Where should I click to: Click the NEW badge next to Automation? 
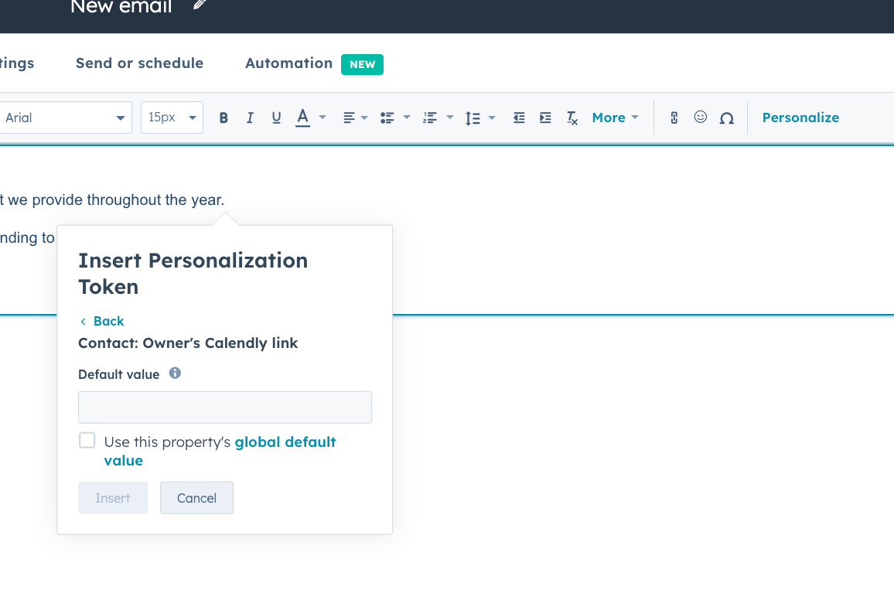click(362, 64)
